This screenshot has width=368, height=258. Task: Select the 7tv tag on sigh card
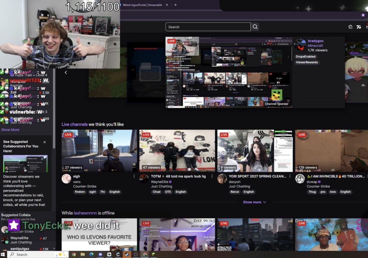102,192
